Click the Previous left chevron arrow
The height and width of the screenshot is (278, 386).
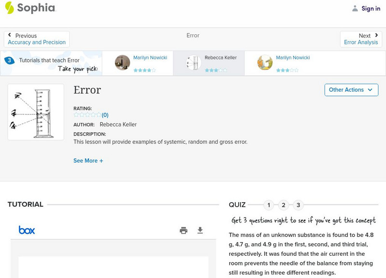pyautogui.click(x=10, y=35)
